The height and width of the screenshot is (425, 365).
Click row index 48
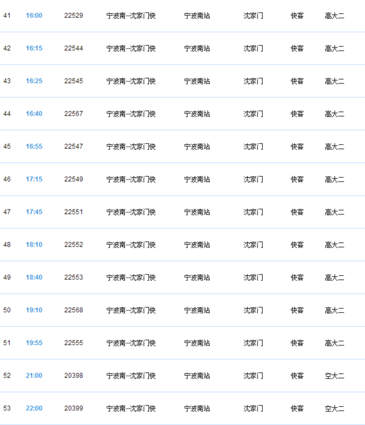tap(7, 245)
